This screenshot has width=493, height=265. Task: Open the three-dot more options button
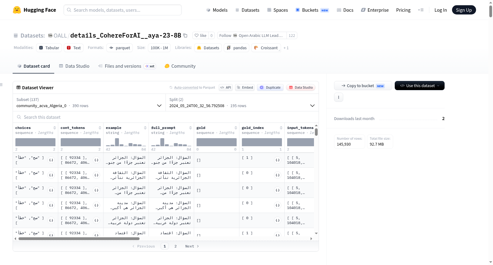(339, 97)
